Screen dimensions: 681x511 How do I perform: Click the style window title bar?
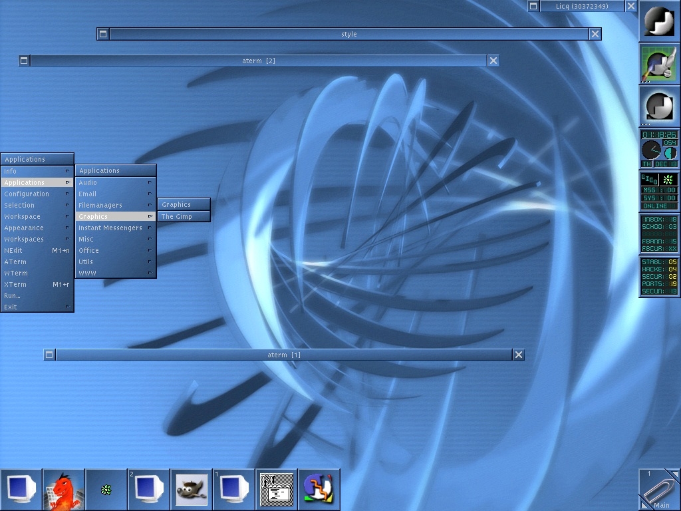348,34
